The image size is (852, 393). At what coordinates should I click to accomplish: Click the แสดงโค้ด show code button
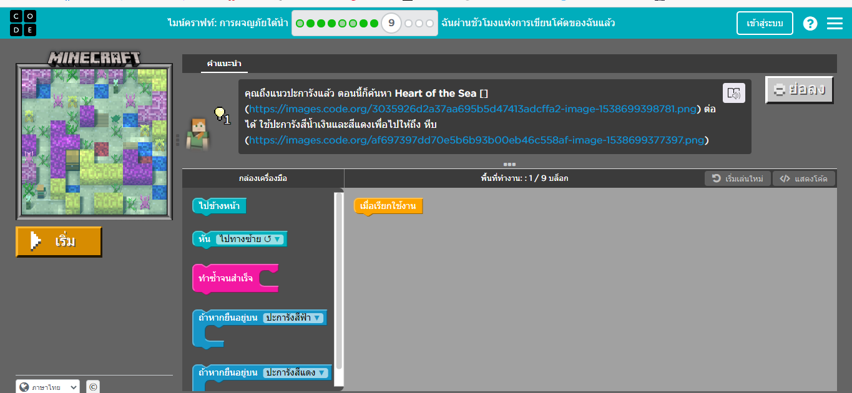pyautogui.click(x=803, y=178)
